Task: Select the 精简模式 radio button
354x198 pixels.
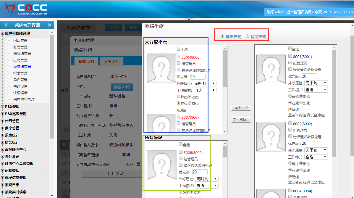Action: (x=248, y=36)
